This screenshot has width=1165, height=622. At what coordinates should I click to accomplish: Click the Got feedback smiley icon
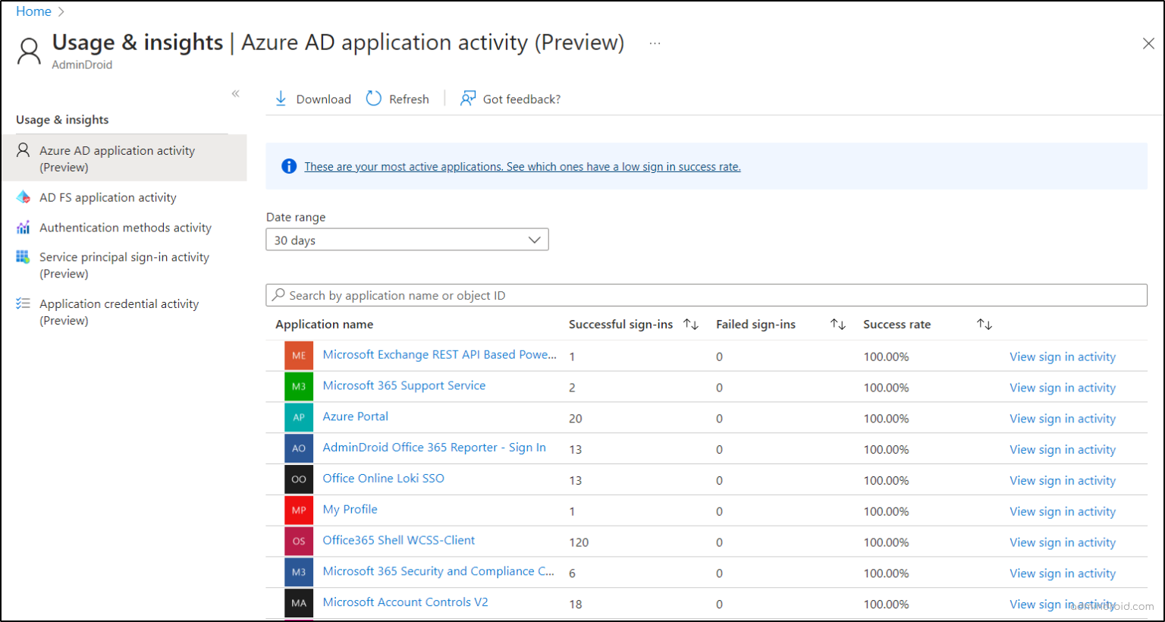pyautogui.click(x=468, y=99)
